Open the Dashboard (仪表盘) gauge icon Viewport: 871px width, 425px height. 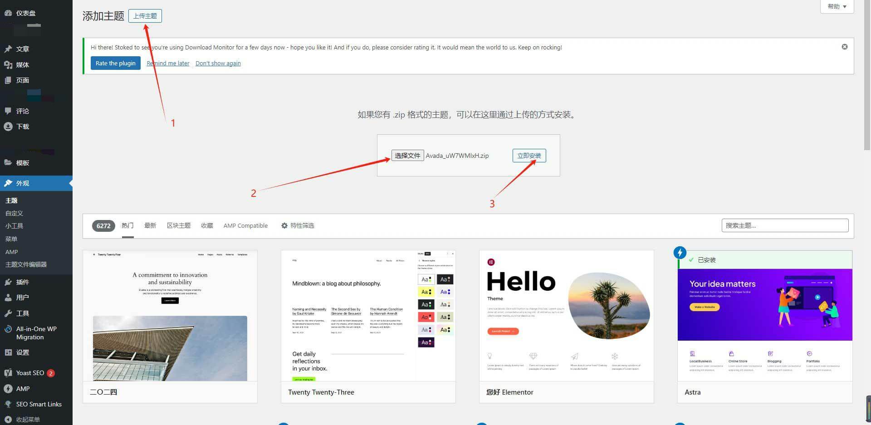[x=8, y=13]
